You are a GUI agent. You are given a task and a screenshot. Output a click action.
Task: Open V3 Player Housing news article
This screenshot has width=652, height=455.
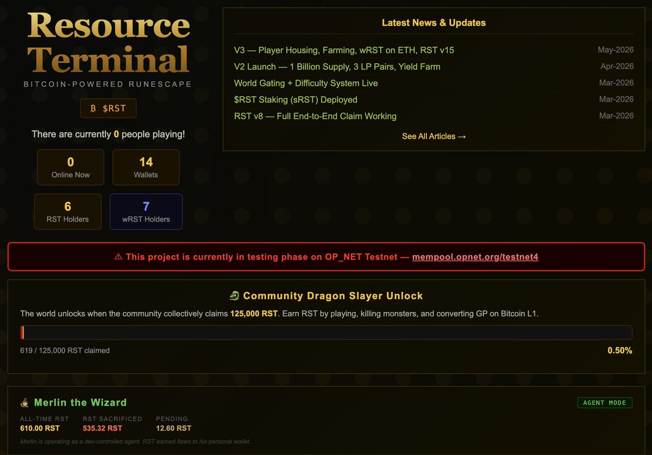pos(344,50)
